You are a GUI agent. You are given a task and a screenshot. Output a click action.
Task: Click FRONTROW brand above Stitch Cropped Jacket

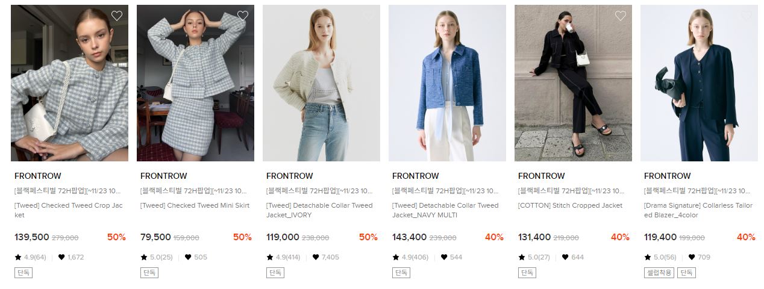point(541,176)
